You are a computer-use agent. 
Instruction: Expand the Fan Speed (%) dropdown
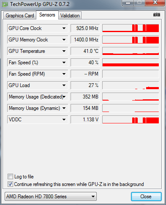64,63
